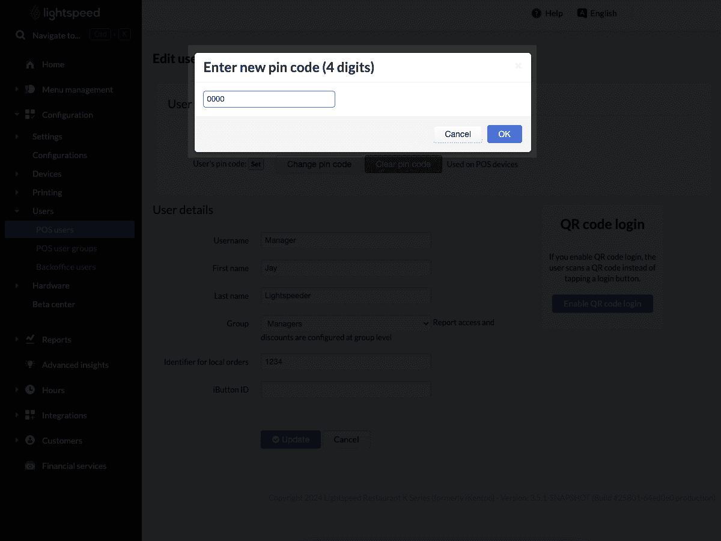Open the Help link in header
The height and width of the screenshot is (541, 721).
547,13
